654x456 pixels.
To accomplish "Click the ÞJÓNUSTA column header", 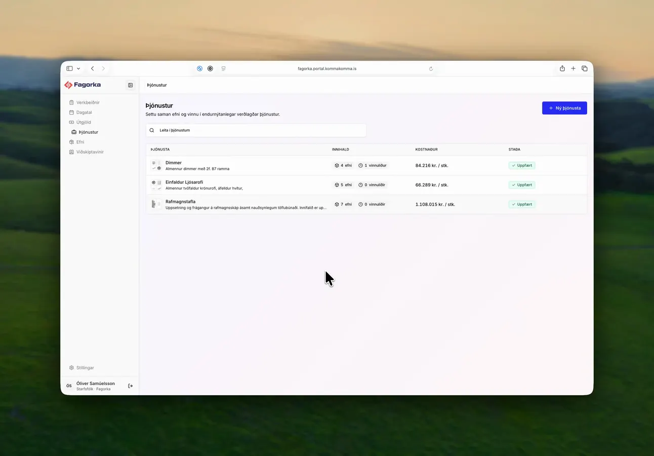I will point(160,149).
